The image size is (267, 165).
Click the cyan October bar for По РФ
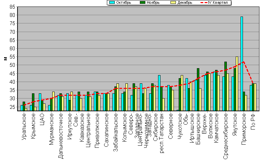[251, 98]
